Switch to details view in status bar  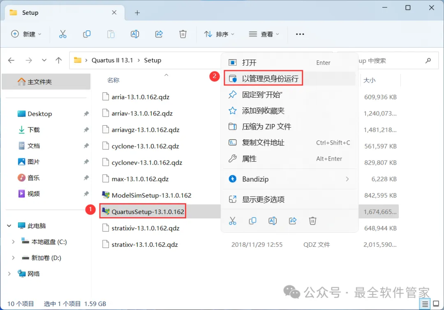pos(425,304)
